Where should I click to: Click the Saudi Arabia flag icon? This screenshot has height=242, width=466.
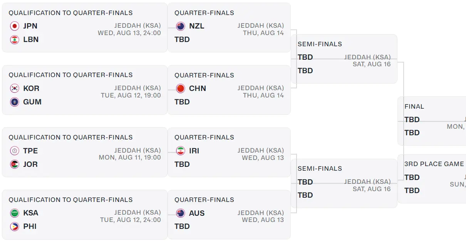[x=15, y=213]
